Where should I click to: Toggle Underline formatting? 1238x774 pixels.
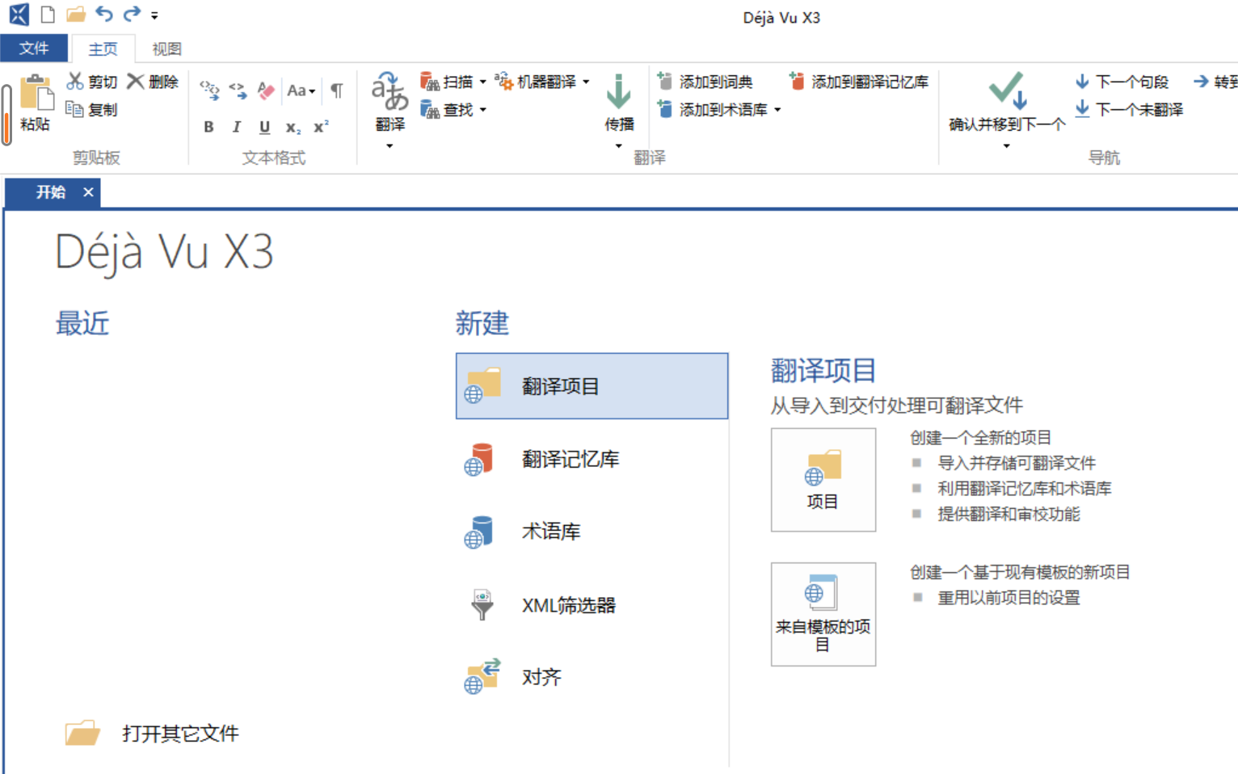[x=264, y=127]
